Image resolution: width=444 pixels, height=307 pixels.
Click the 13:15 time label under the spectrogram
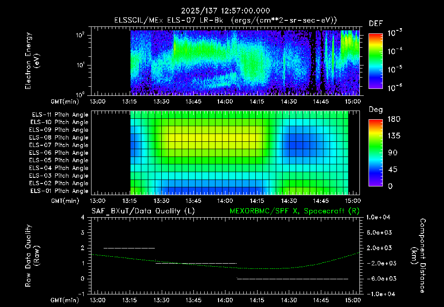[x=129, y=101]
